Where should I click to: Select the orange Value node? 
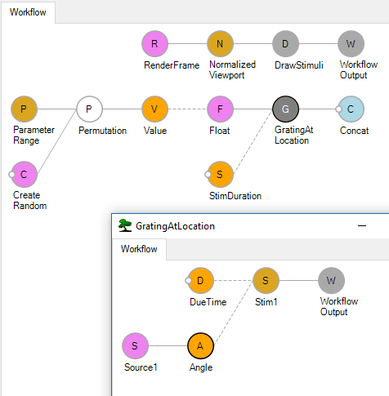(x=154, y=109)
